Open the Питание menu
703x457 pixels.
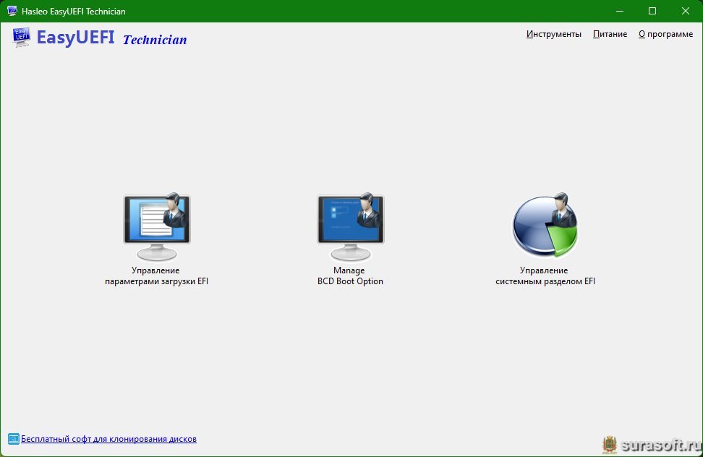(x=610, y=34)
